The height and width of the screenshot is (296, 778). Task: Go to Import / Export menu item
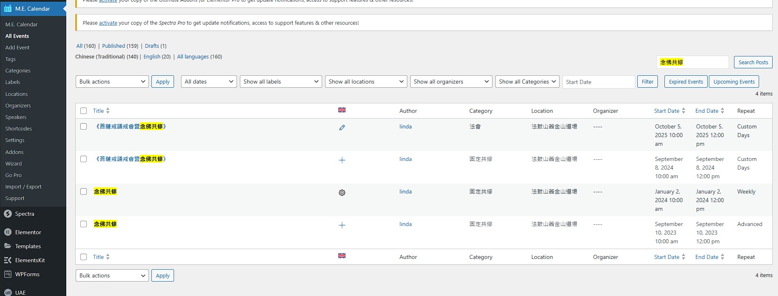(x=23, y=186)
